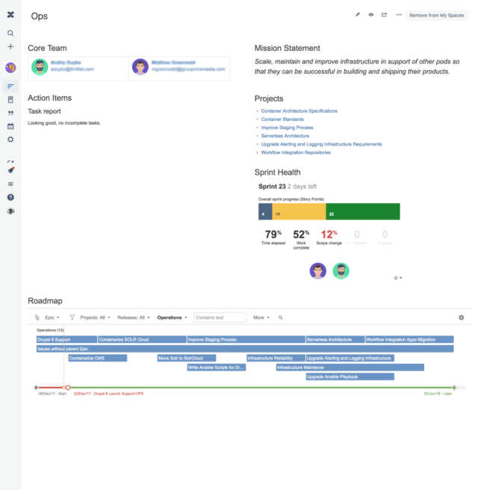The width and height of the screenshot is (478, 493).
Task: Open the Epic dropdown in Roadmap
Action: pyautogui.click(x=52, y=317)
